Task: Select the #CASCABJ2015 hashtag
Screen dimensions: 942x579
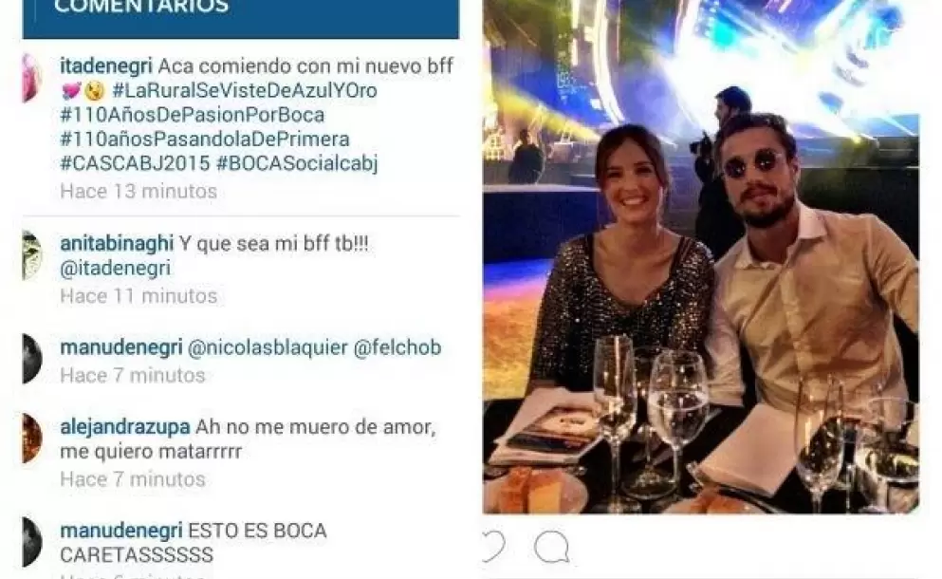Action: pos(135,163)
